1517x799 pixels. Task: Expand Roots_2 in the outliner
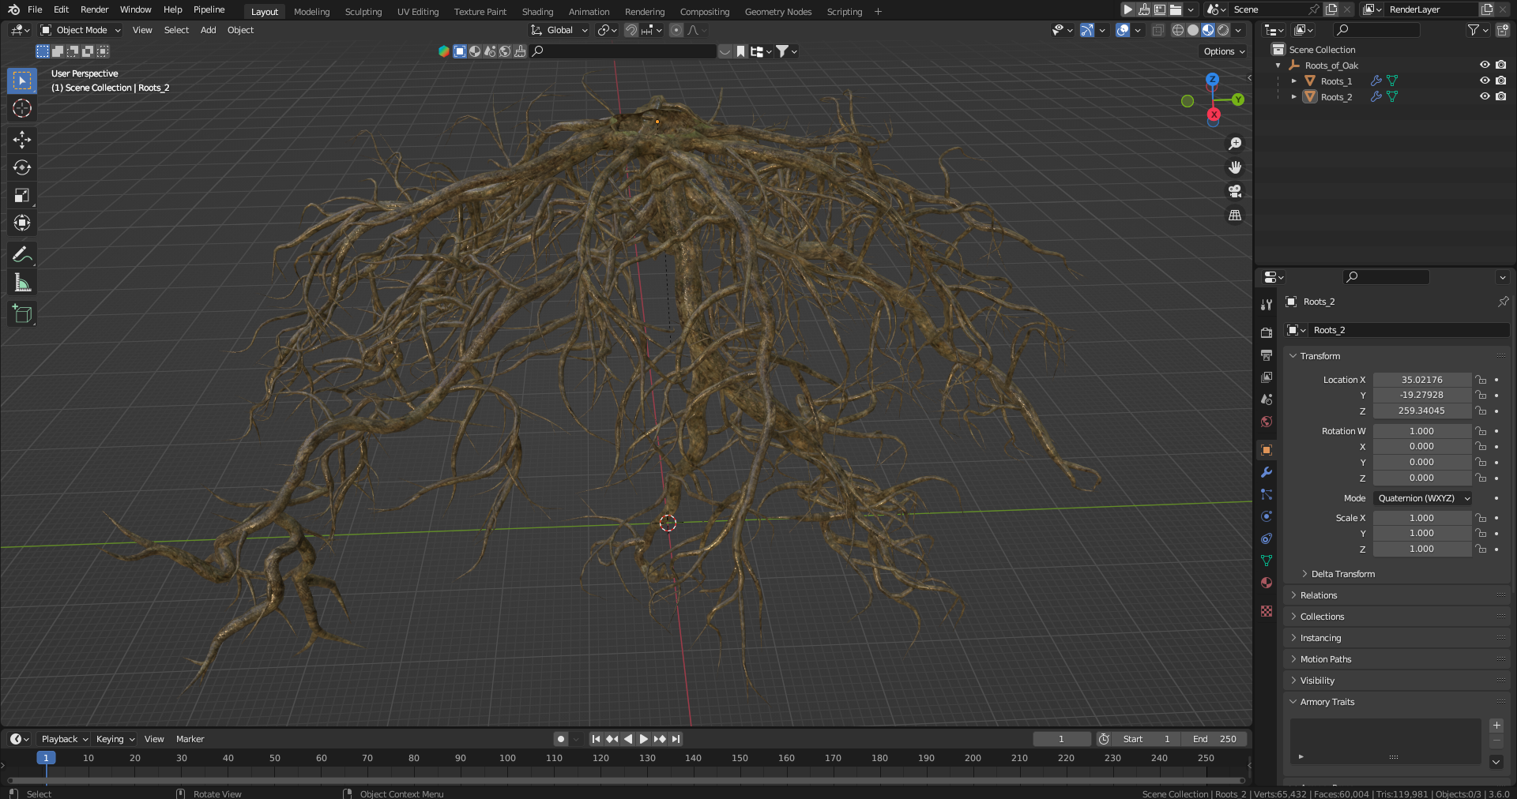(x=1293, y=96)
